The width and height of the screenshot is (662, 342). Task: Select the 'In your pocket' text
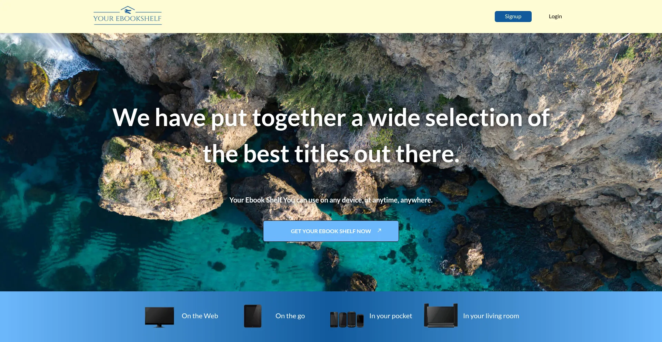pyautogui.click(x=390, y=316)
